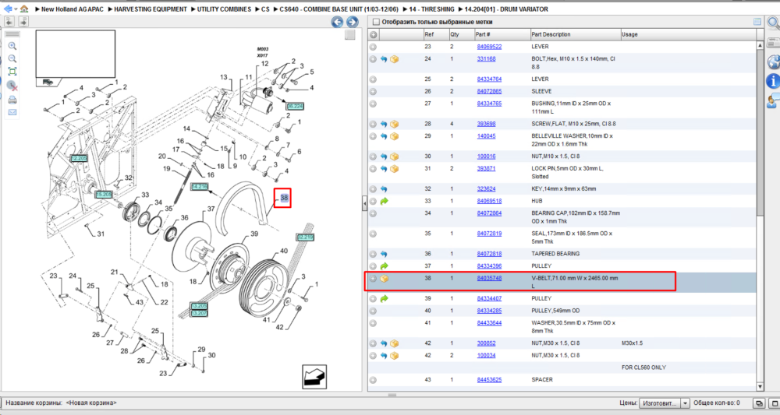Image resolution: width=780 pixels, height=415 pixels.
Task: Open the search magnifier in right sidebar
Action: click(774, 23)
